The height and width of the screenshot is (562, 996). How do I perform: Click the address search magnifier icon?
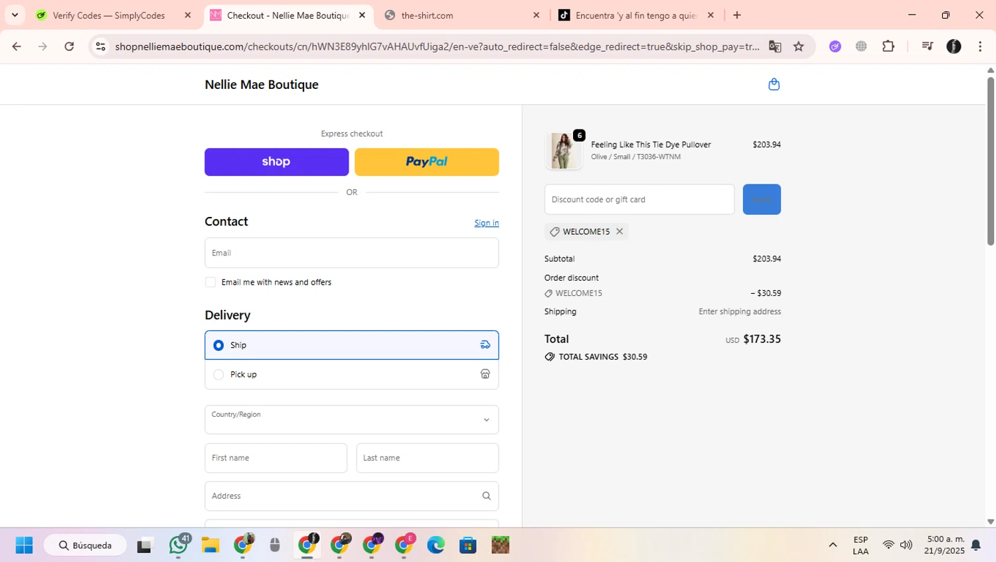pos(486,496)
